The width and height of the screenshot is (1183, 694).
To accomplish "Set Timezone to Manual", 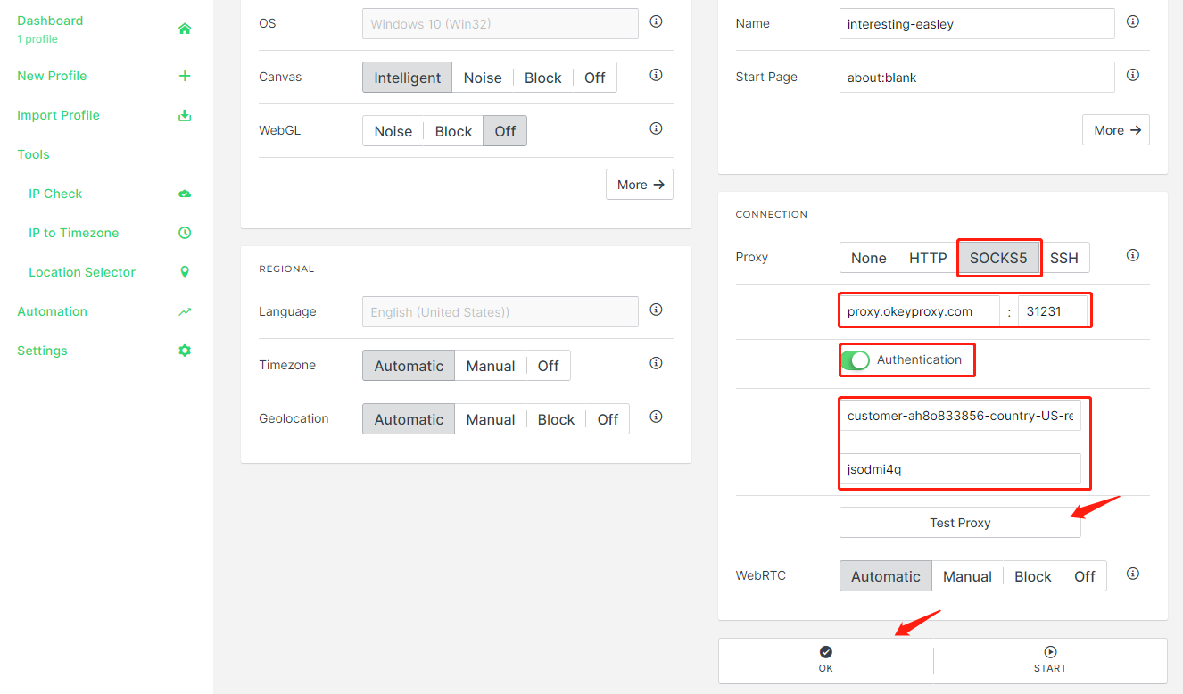I will (x=491, y=366).
